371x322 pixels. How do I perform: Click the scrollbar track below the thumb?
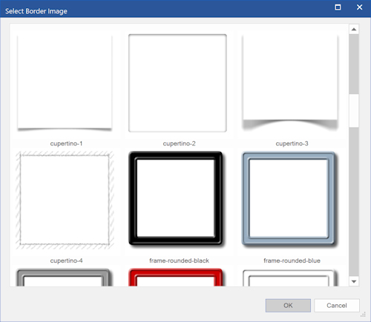354,202
